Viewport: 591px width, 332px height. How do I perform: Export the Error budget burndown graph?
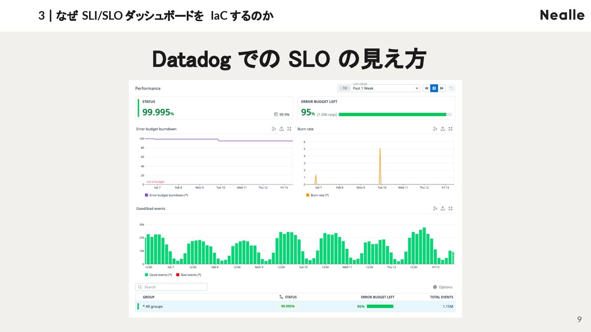pyautogui.click(x=282, y=129)
